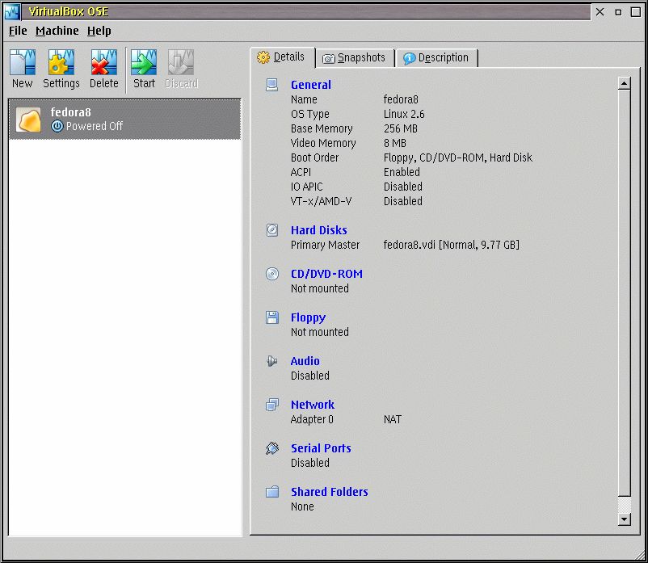Viewport: 648px width, 563px height.
Task: Open Settings with the gear toolbar icon
Action: point(61,62)
